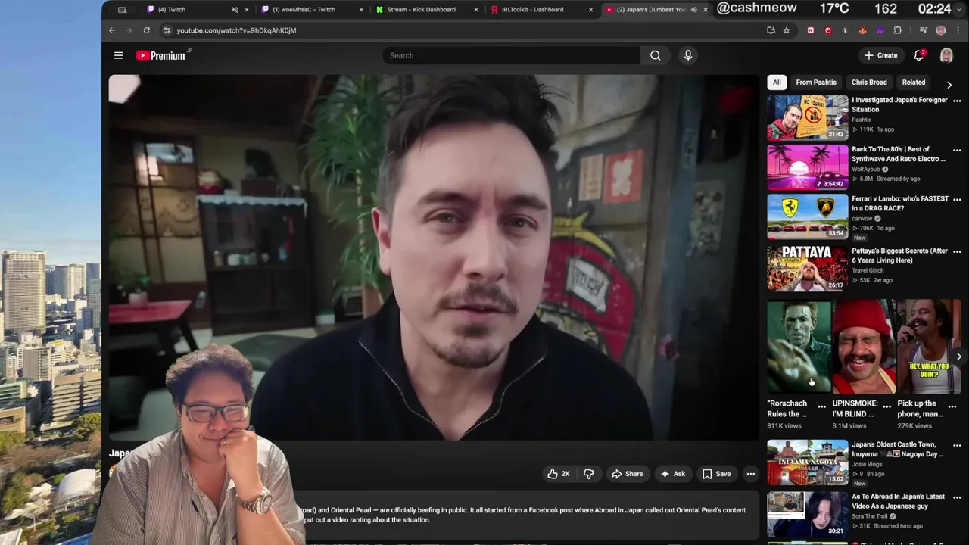
Task: Open options for Japan's Oldest Castle Town video
Action: click(957, 445)
